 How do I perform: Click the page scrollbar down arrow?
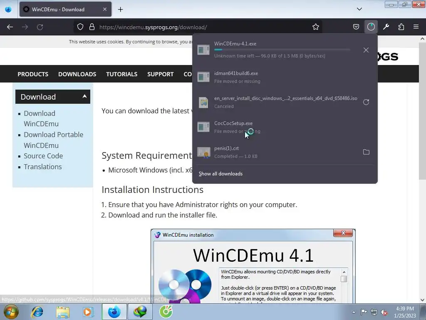pos(422,300)
